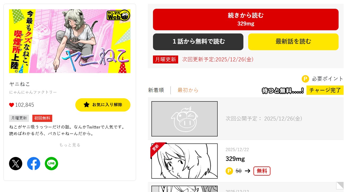Click 最新話を読む yellow button
The width and height of the screenshot is (346, 192).
coord(293,42)
